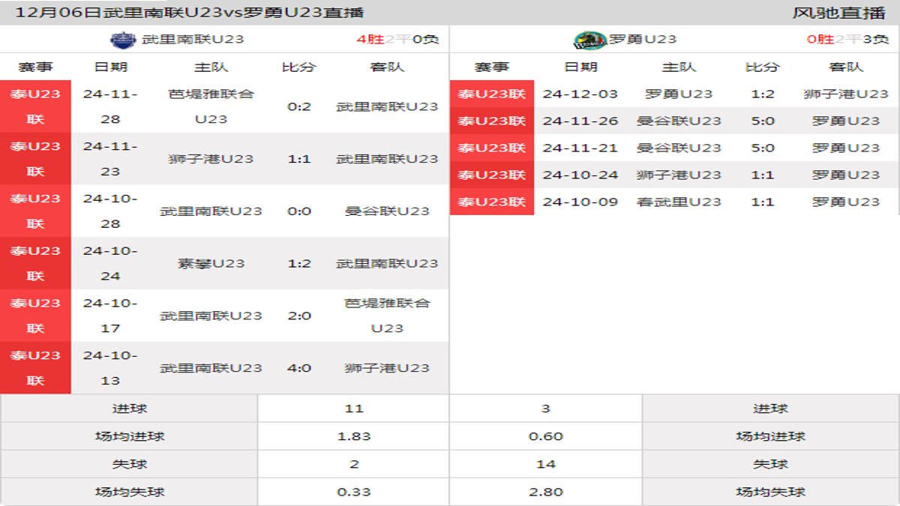Click the 泰U23联 tag for 24-11-28 match
Image resolution: width=900 pixels, height=506 pixels.
tap(35, 106)
